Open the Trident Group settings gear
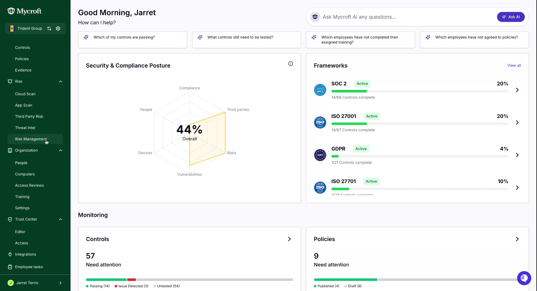Screen dimensions: 537x291 coord(58,28)
